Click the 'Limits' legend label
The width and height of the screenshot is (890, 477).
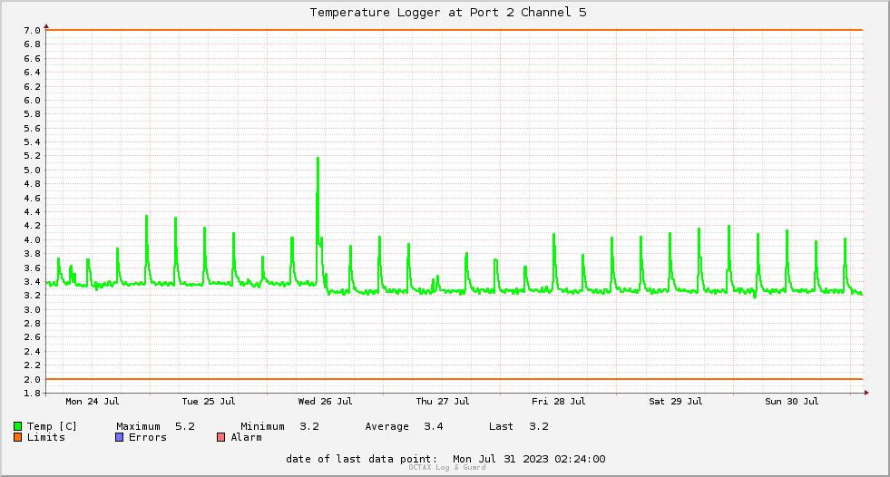point(46,437)
